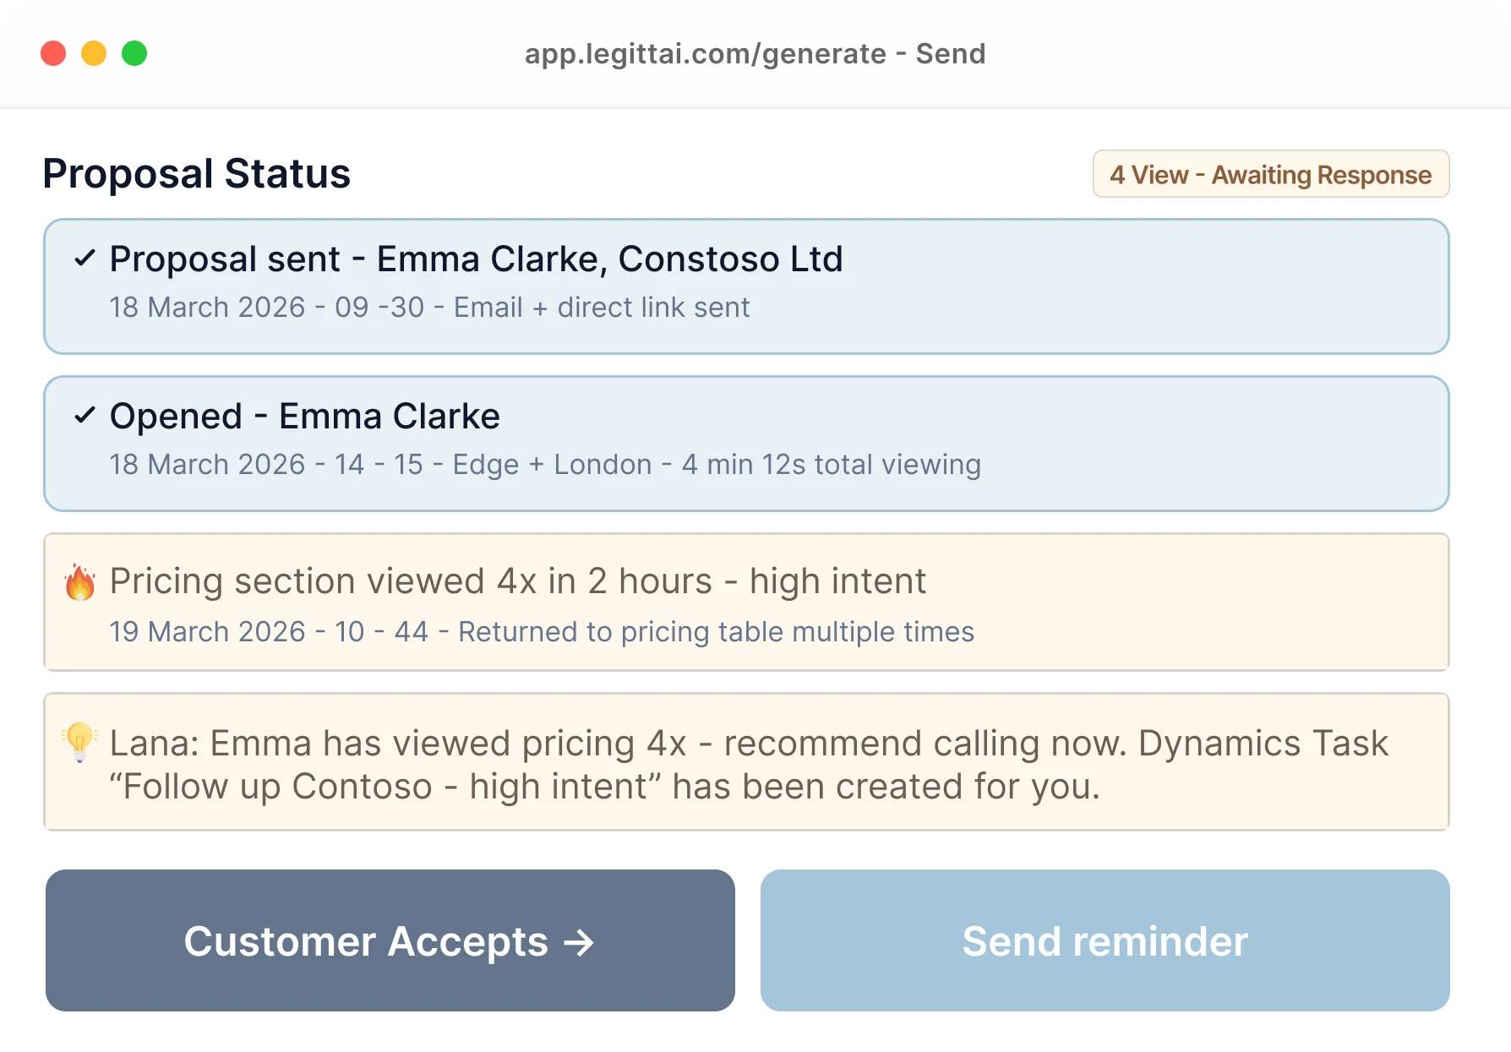Click the green traffic light to expand window
The height and width of the screenshot is (1052, 1511).
pyautogui.click(x=134, y=53)
